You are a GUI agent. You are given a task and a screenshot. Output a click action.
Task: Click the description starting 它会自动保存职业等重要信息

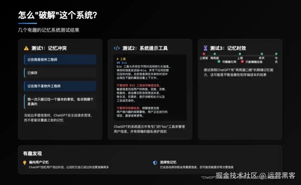pyautogui.click(x=197, y=167)
